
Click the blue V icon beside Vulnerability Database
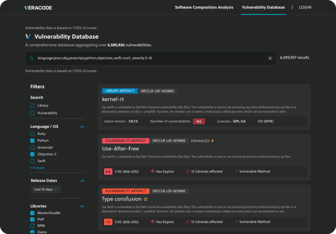tap(28, 36)
